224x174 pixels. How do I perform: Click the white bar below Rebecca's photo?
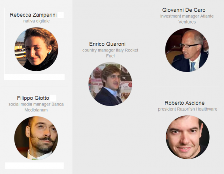click(34, 77)
